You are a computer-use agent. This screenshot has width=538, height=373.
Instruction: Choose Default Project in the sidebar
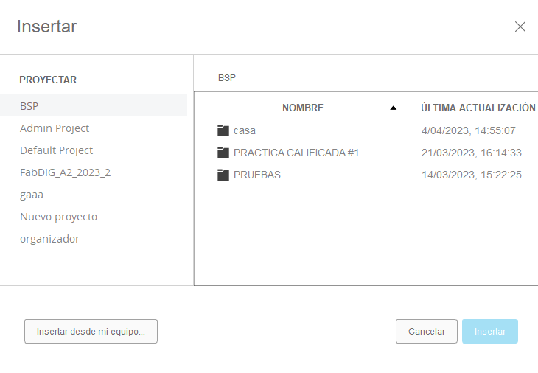click(x=57, y=150)
